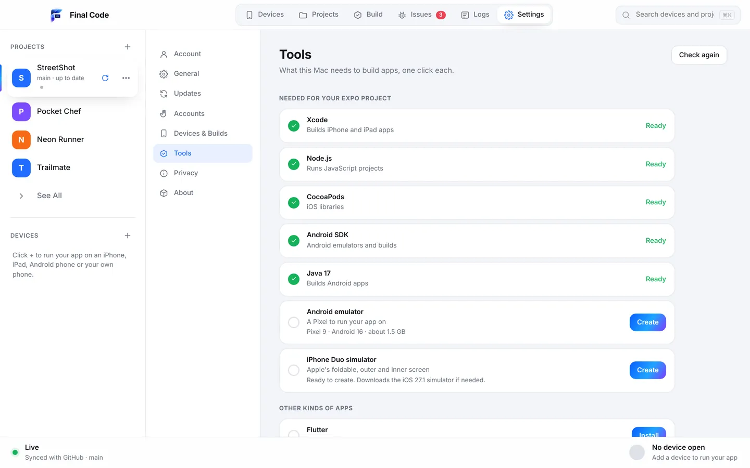This screenshot has width=750, height=468.
Task: Open StreetShot more options menu
Action: [x=126, y=78]
